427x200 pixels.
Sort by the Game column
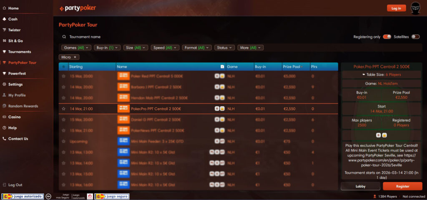point(232,67)
